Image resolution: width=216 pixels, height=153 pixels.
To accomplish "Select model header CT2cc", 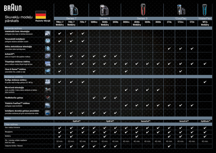I will tap(181, 22).
